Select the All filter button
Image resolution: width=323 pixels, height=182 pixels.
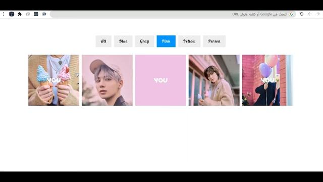pyautogui.click(x=103, y=41)
